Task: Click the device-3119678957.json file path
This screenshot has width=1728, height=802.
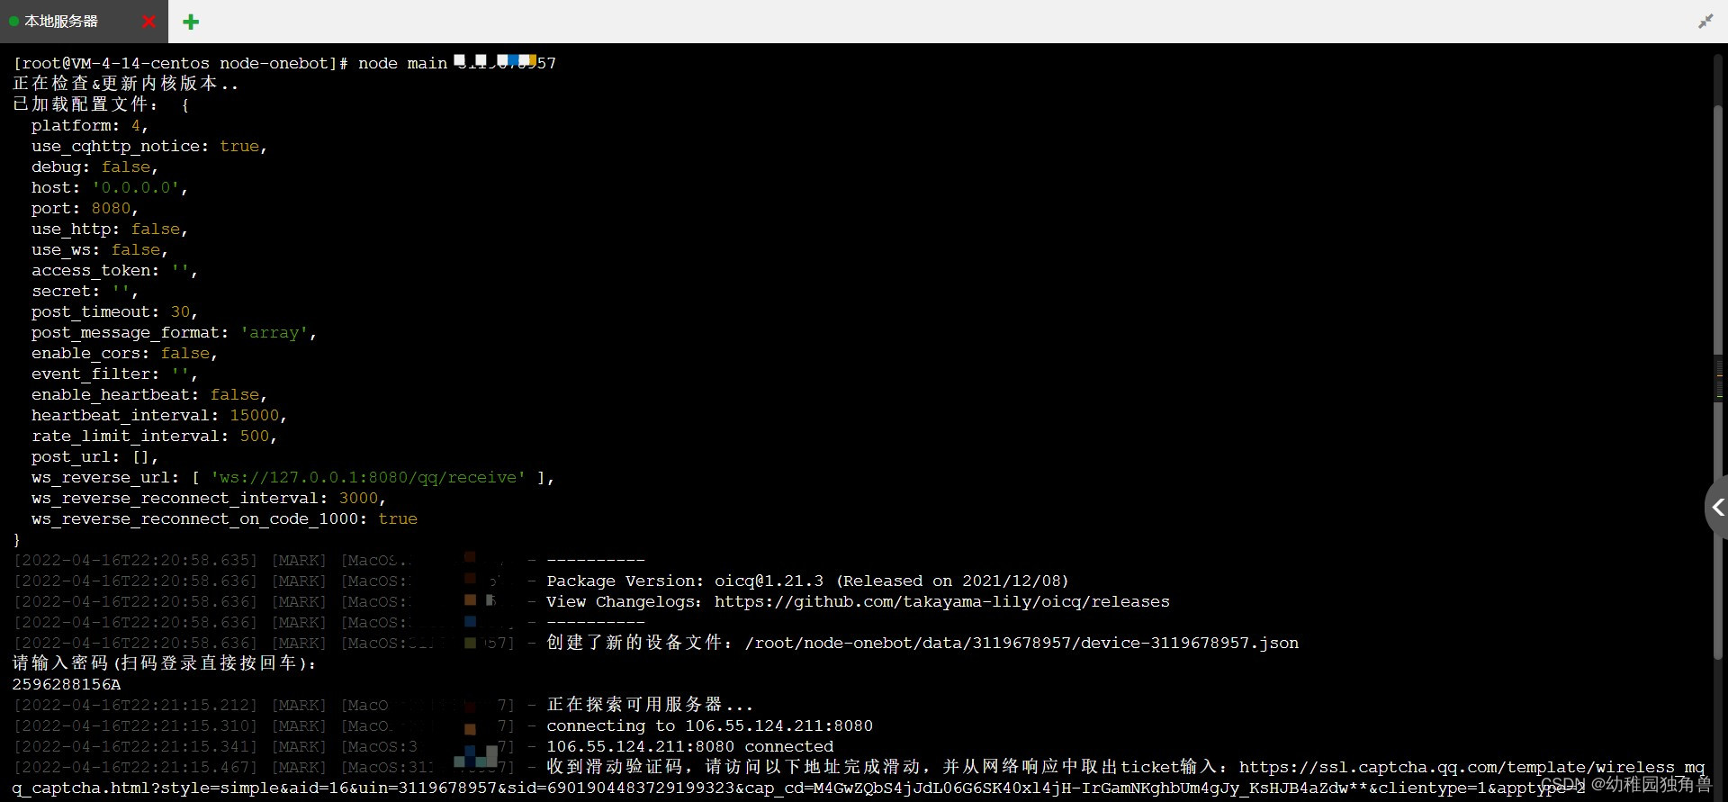Action: click(1021, 644)
